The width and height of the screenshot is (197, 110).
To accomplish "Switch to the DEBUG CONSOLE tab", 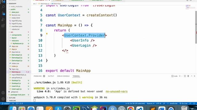I will click(63, 76).
